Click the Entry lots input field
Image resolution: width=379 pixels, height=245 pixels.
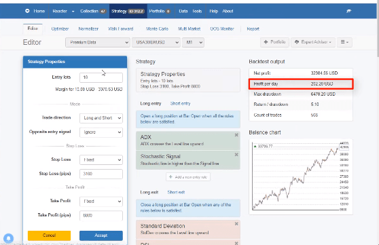pos(101,77)
